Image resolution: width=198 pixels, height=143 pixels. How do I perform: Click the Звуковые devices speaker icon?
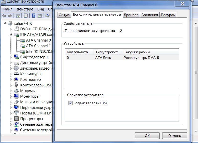coord(16,68)
